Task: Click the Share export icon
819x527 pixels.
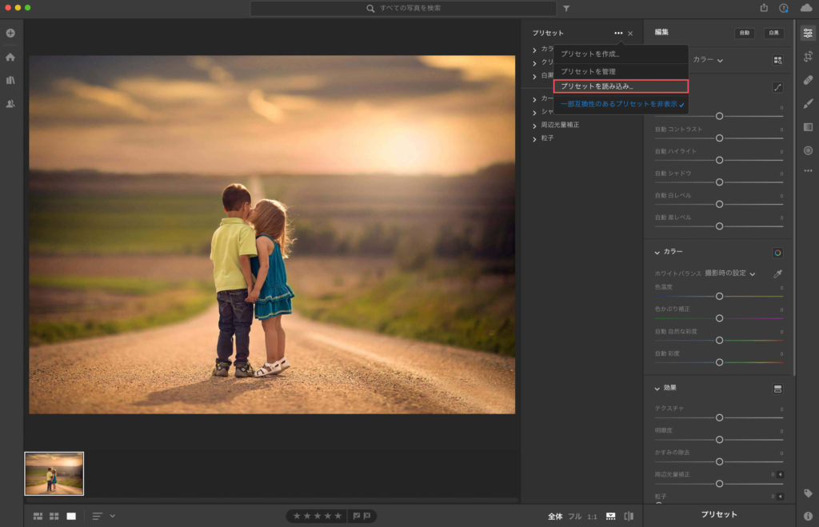Action: [x=764, y=8]
